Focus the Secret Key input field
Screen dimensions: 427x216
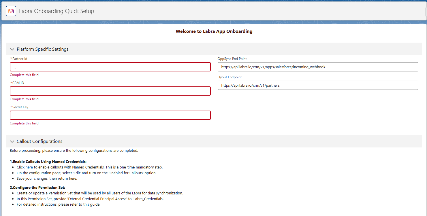click(110, 115)
